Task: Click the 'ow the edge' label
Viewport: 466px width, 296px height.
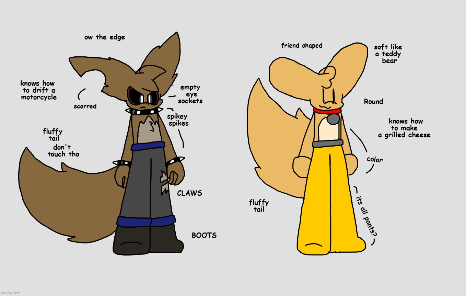Action: coord(105,37)
